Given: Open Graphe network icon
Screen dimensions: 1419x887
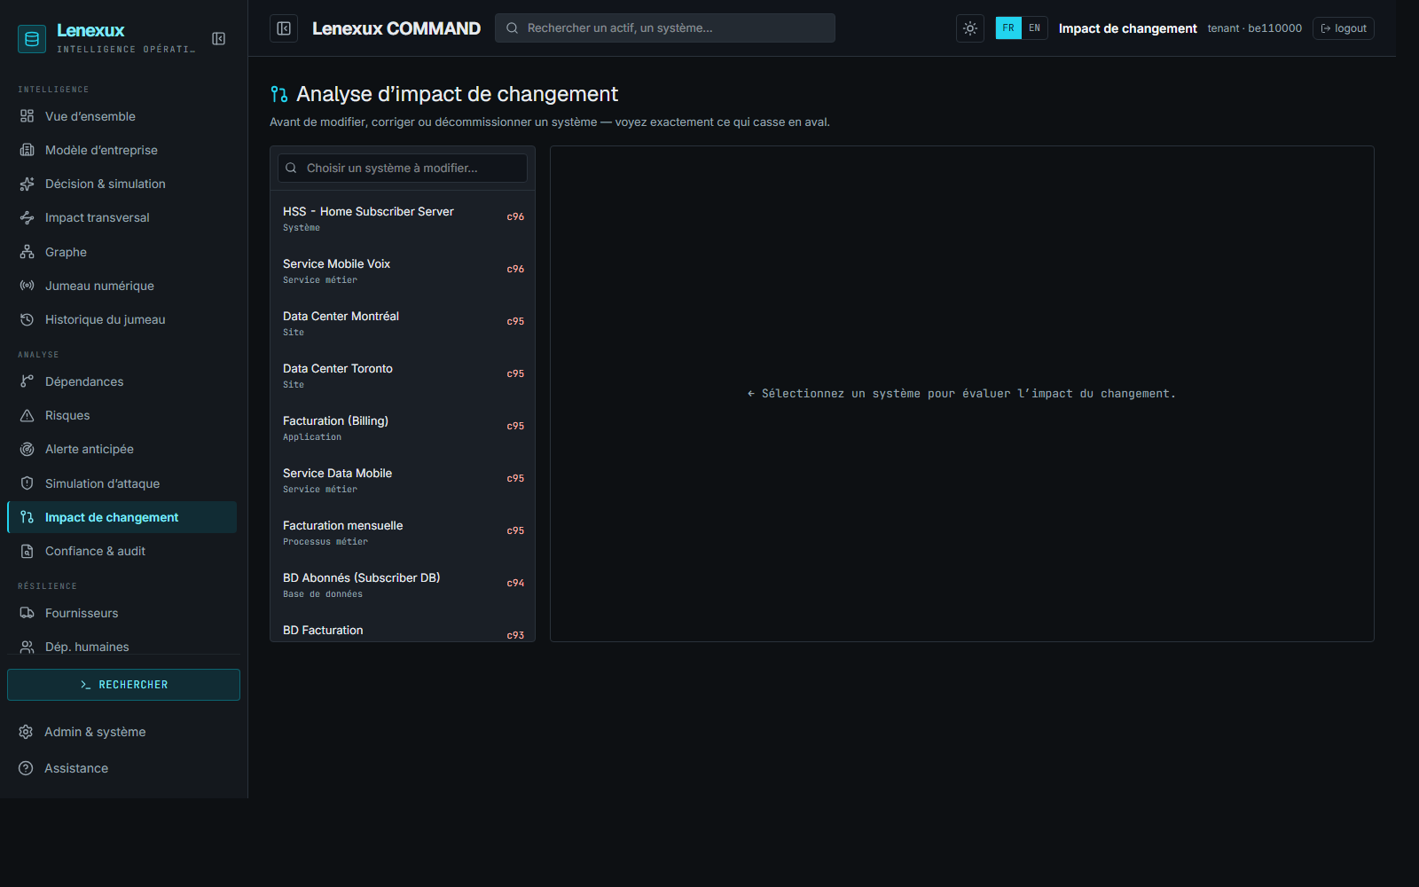Looking at the screenshot, I should 27,252.
